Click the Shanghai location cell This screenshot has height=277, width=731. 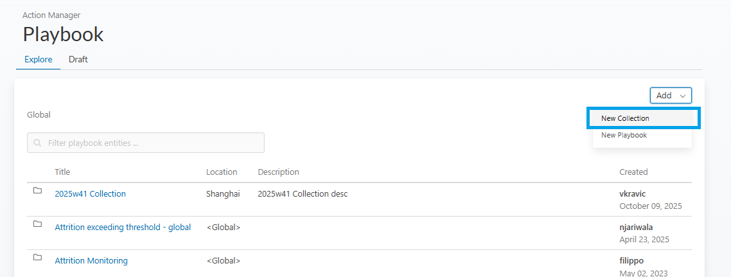click(x=223, y=194)
